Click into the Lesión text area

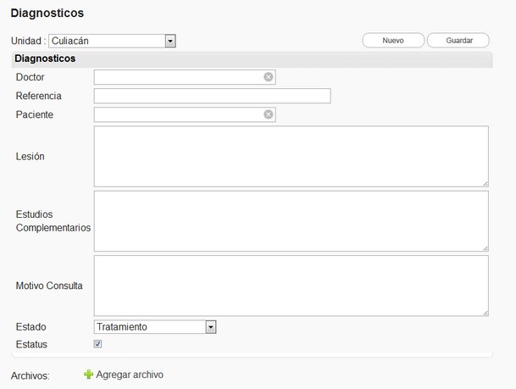[x=291, y=156]
